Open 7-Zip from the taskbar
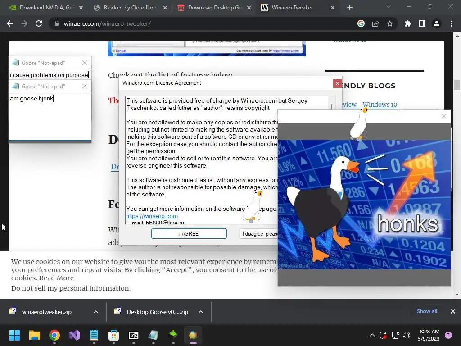Viewport: 461px width, 346px height. tap(134, 335)
